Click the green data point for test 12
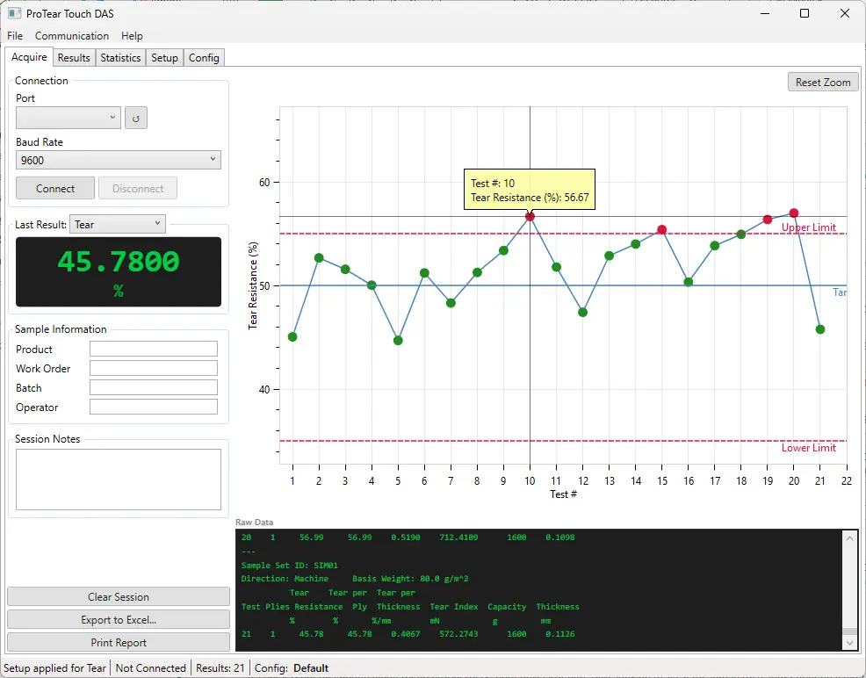 [x=582, y=313]
